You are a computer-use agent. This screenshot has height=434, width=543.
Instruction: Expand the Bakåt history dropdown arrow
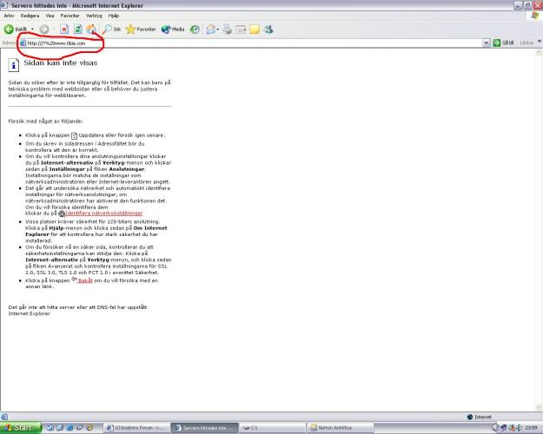[32, 30]
